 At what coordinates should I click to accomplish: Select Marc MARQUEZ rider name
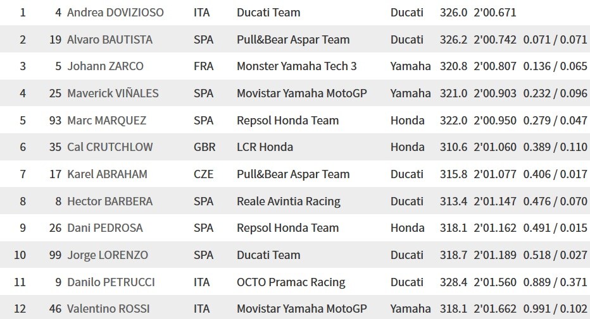pos(106,120)
